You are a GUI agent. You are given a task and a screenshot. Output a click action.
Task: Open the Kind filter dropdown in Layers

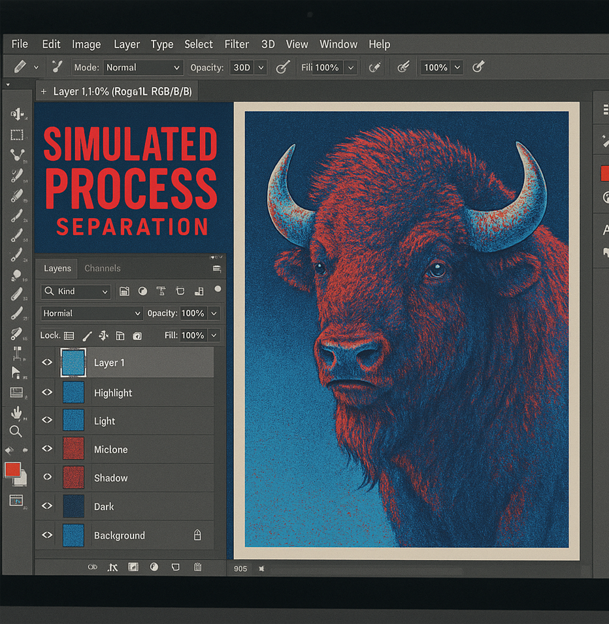pyautogui.click(x=75, y=291)
